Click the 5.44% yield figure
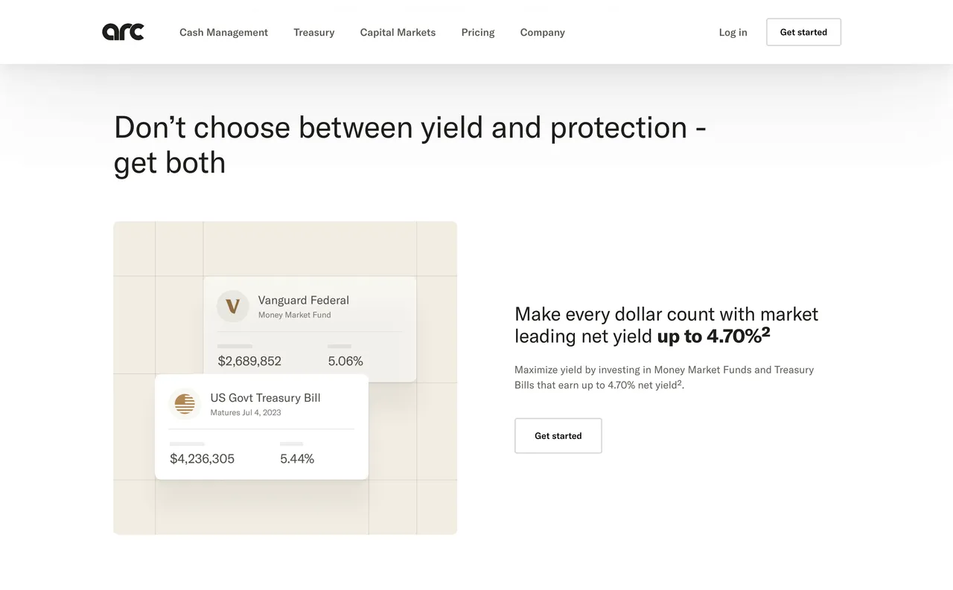This screenshot has width=953, height=590. [x=296, y=458]
